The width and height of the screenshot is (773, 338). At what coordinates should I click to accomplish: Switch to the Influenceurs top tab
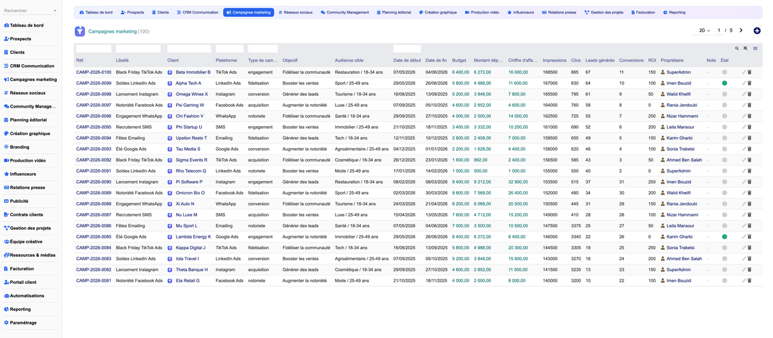coord(520,12)
